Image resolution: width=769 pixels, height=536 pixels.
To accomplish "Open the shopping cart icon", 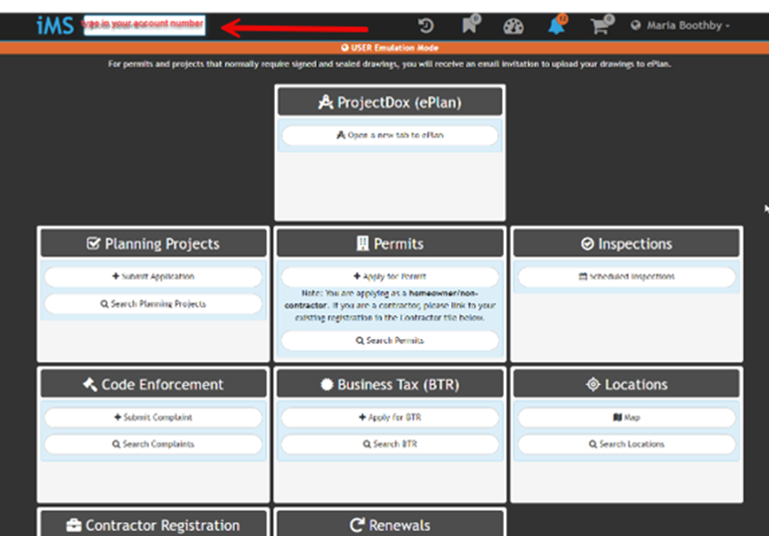I will point(602,25).
